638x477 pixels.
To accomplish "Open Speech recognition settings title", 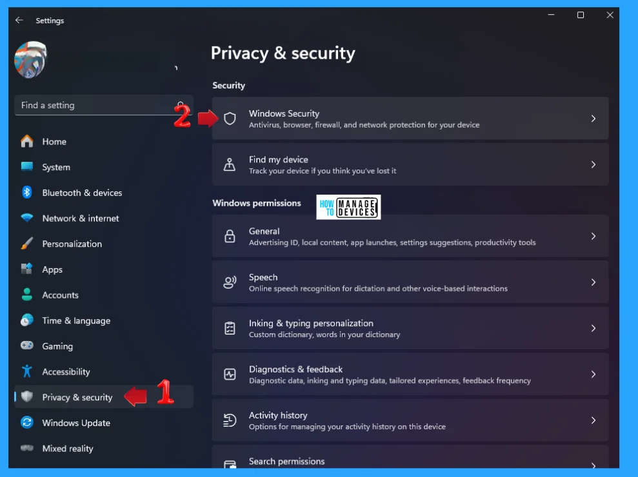I will [x=263, y=277].
